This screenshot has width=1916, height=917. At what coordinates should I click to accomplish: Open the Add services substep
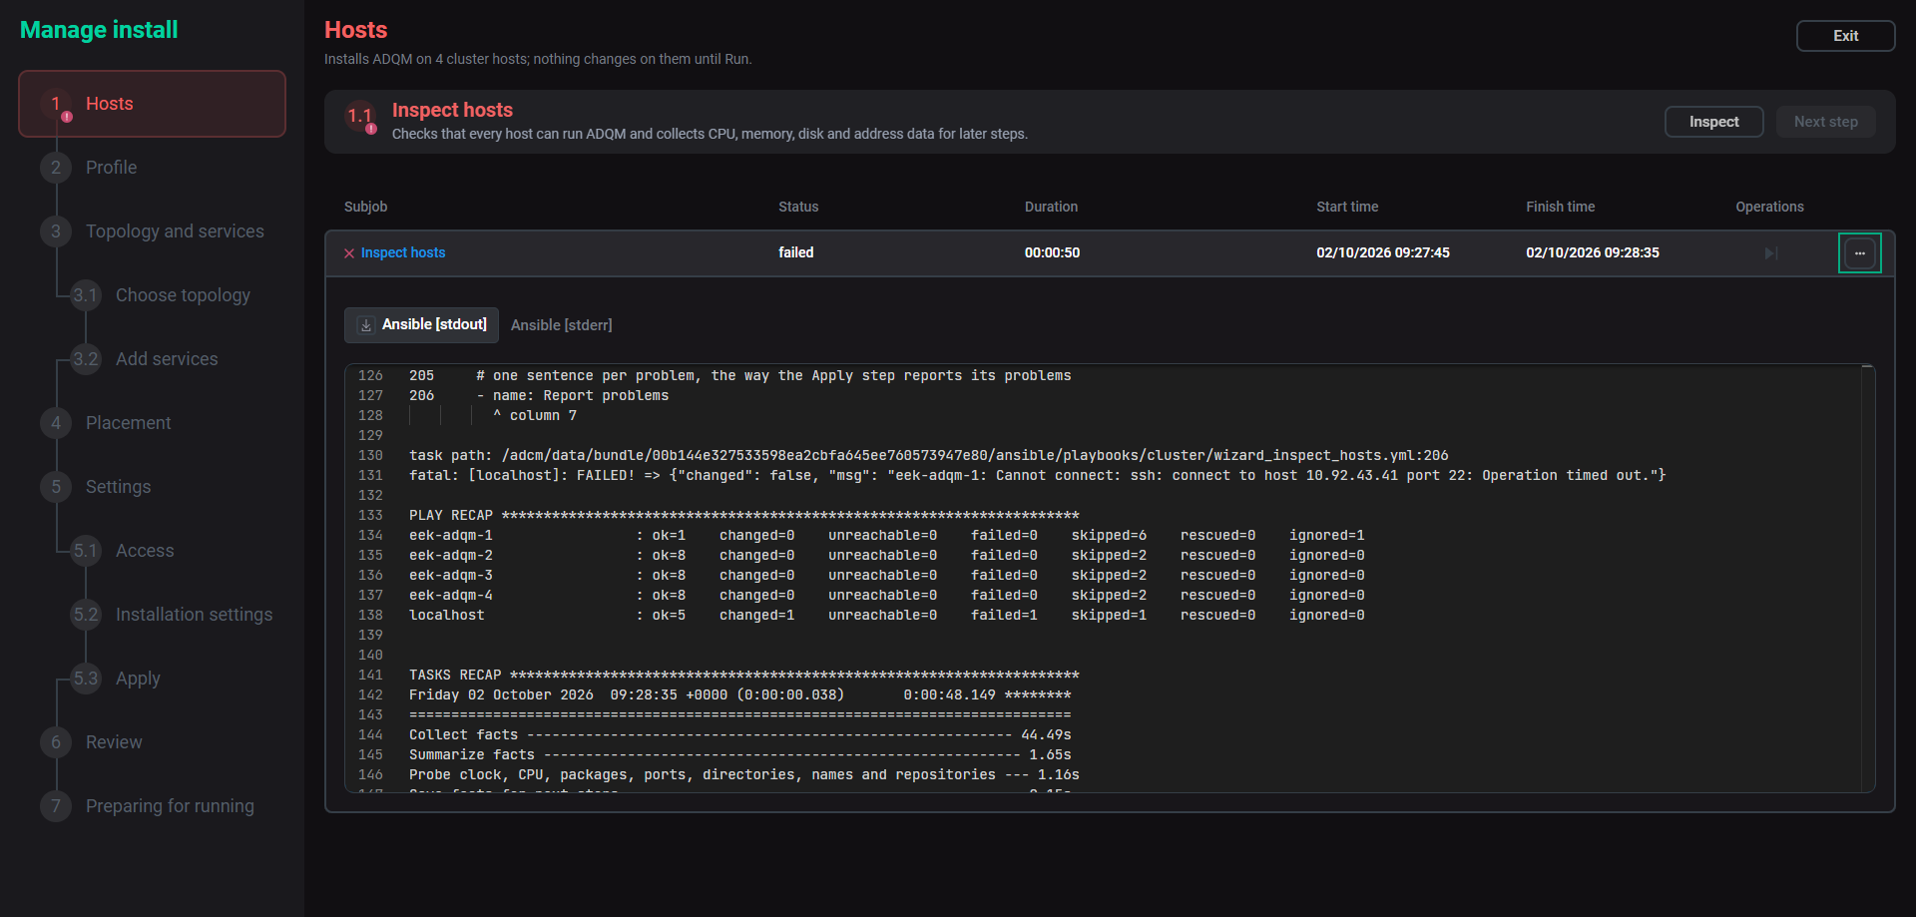pyautogui.click(x=167, y=359)
